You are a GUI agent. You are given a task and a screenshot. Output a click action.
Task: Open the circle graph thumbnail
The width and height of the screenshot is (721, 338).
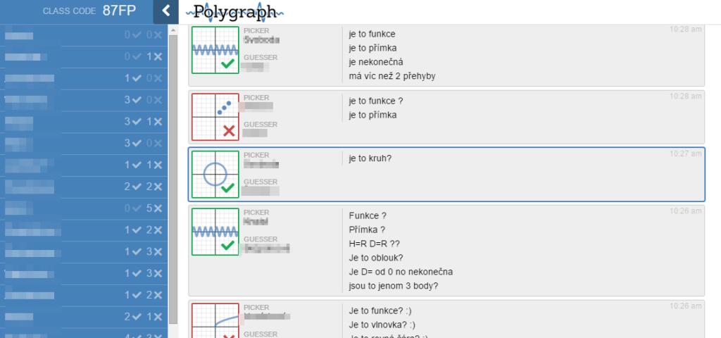pos(215,175)
